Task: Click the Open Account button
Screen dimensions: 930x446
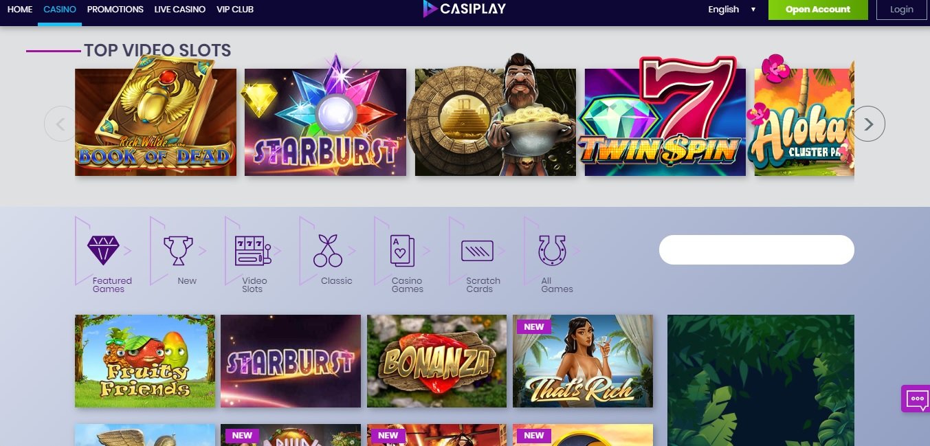Action: click(818, 10)
